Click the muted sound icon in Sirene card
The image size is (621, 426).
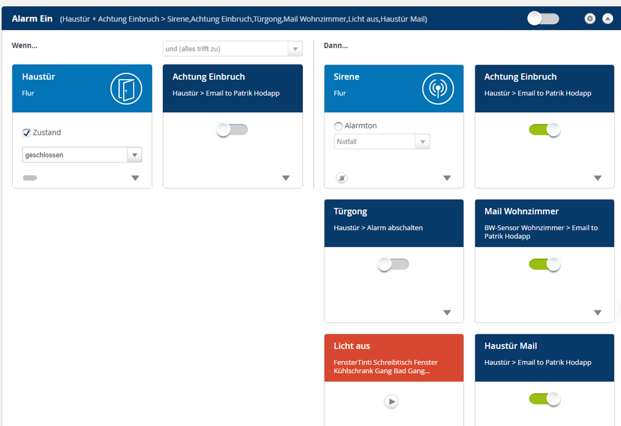click(342, 178)
